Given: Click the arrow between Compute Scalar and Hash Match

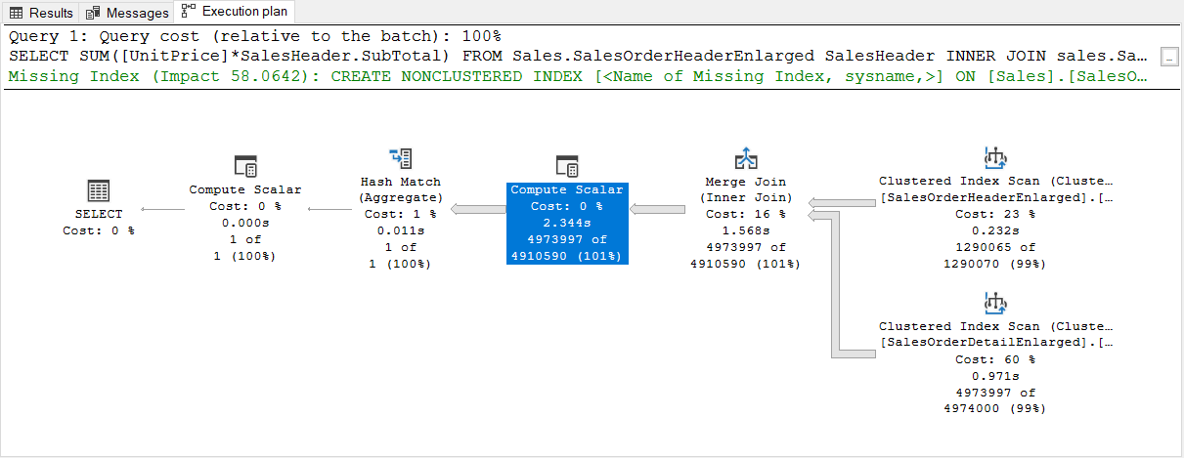Looking at the screenshot, I should 478,208.
